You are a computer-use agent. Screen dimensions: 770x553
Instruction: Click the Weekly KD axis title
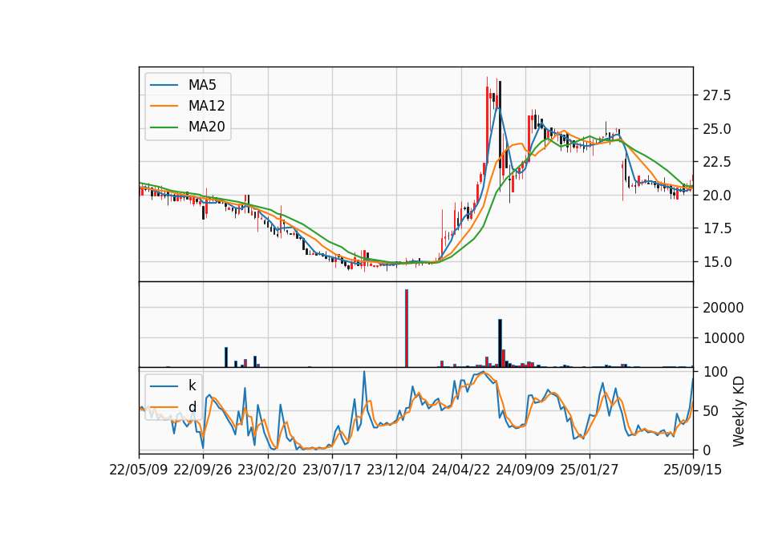pos(739,411)
